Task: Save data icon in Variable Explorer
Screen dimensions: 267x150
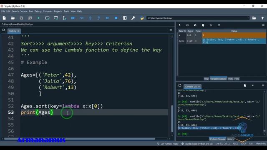Action: tap(187, 25)
